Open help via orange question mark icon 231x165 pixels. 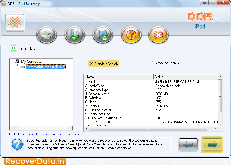[131, 35]
